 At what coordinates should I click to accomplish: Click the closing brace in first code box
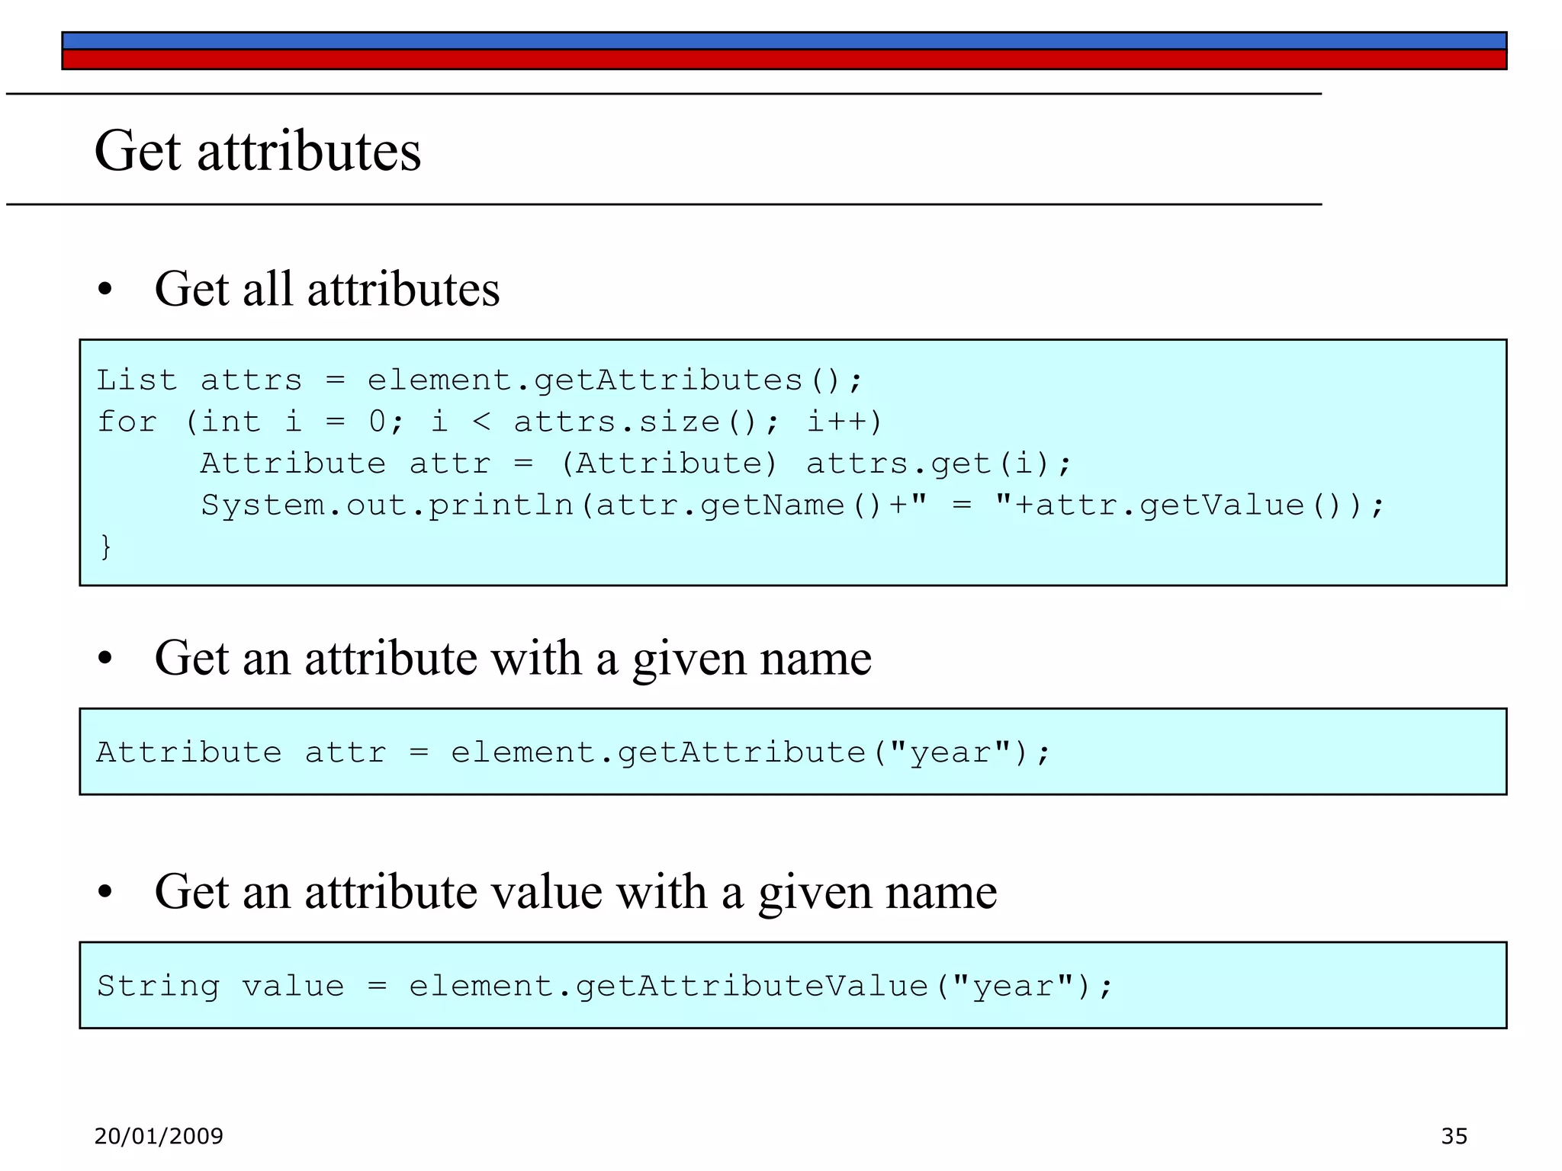pos(106,547)
